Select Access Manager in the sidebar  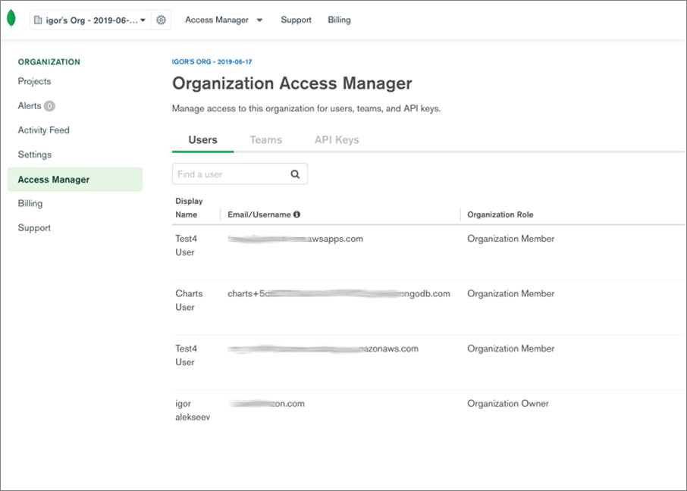tap(54, 180)
